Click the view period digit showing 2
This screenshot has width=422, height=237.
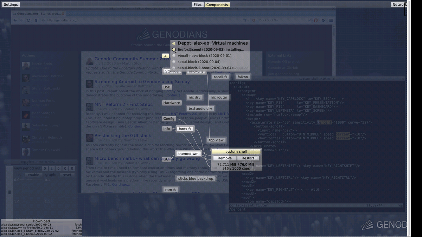pos(52,169)
